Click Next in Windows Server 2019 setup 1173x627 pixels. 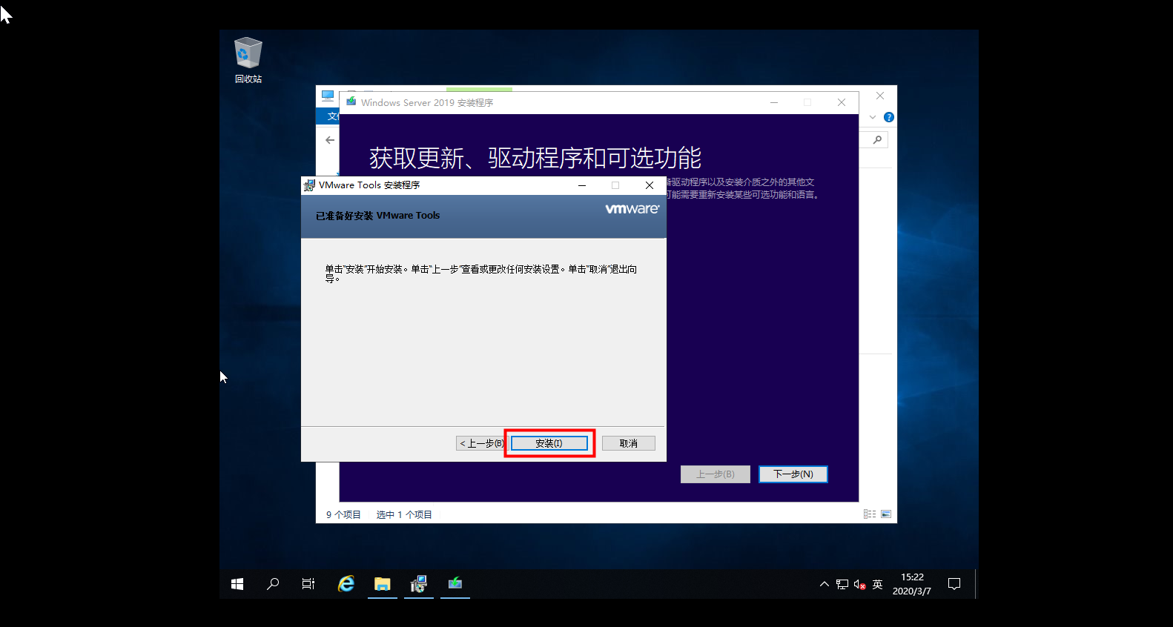coord(793,474)
